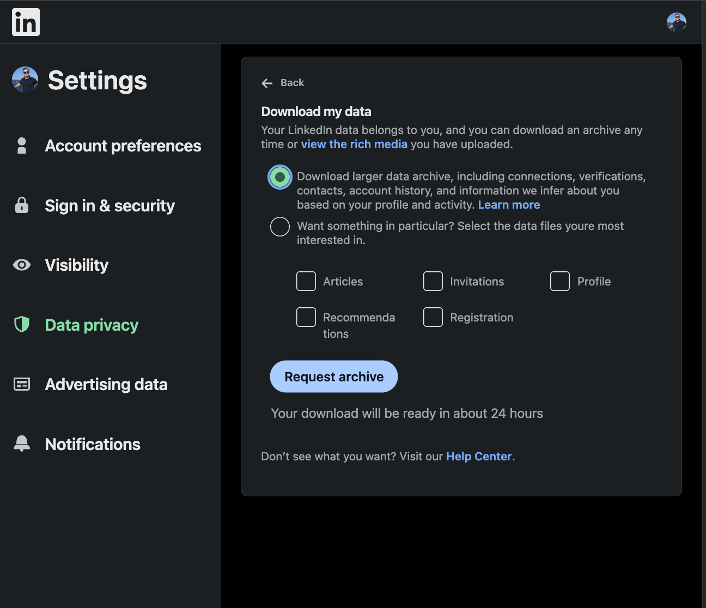This screenshot has height=608, width=706.
Task: Enable the Articles checkbox
Action: 306,281
